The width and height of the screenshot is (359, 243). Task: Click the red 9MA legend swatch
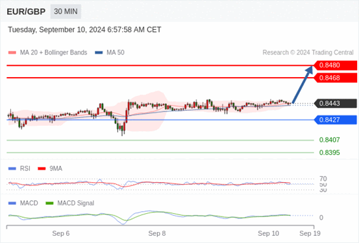coord(42,168)
